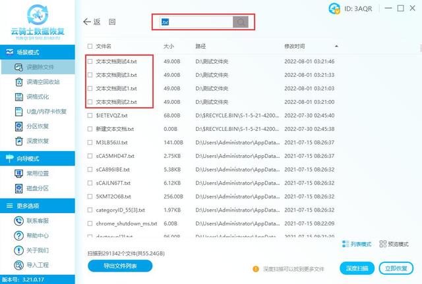This screenshot has height=284, width=422.
Task: Click the user account avatar icon
Action: point(334,9)
